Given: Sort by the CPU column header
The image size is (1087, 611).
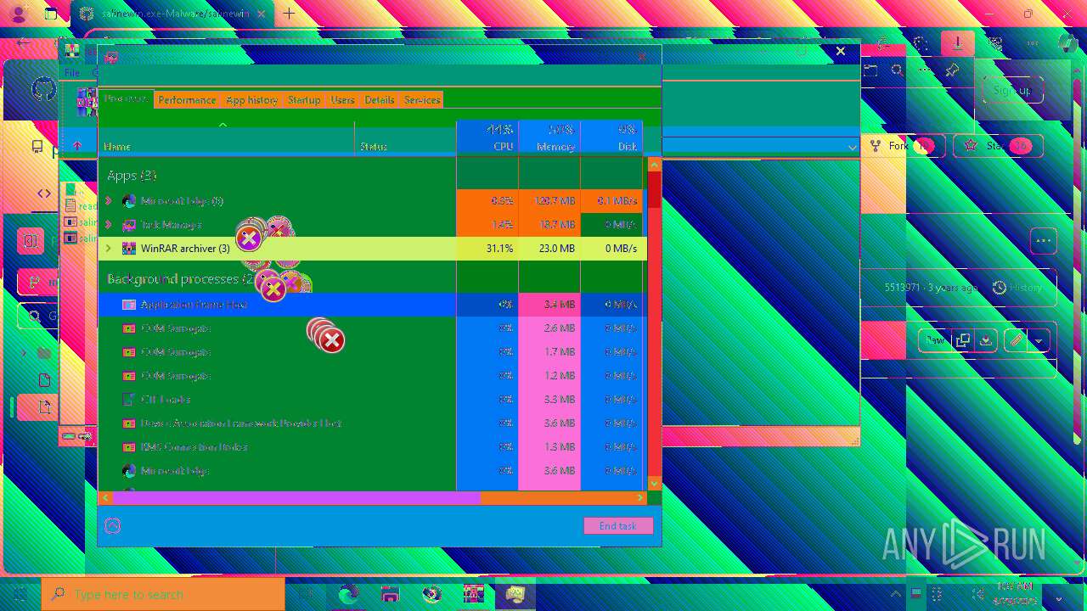Looking at the screenshot, I should point(487,138).
